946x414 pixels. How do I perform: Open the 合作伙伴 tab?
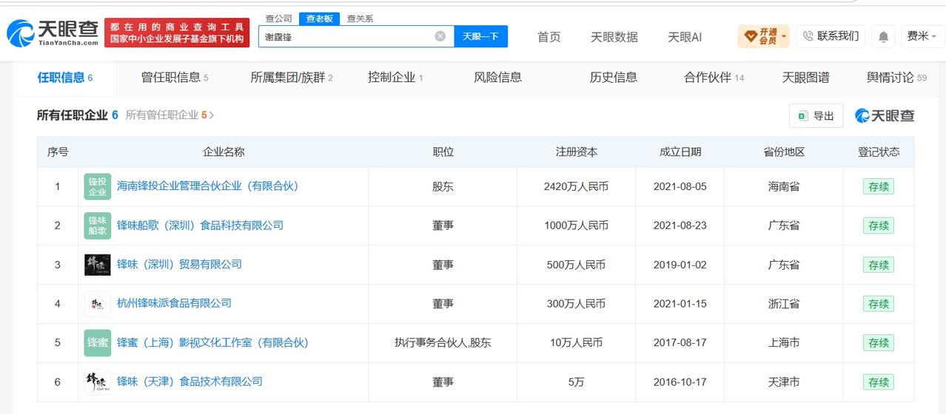714,78
